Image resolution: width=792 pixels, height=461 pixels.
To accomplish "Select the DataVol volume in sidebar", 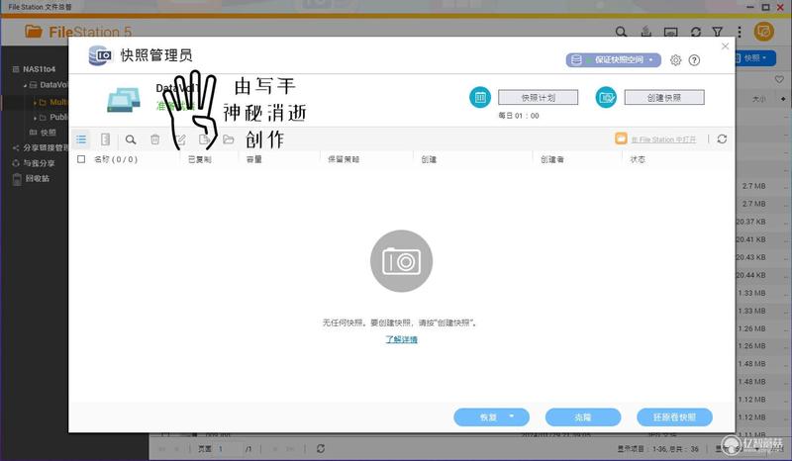I will click(x=53, y=85).
